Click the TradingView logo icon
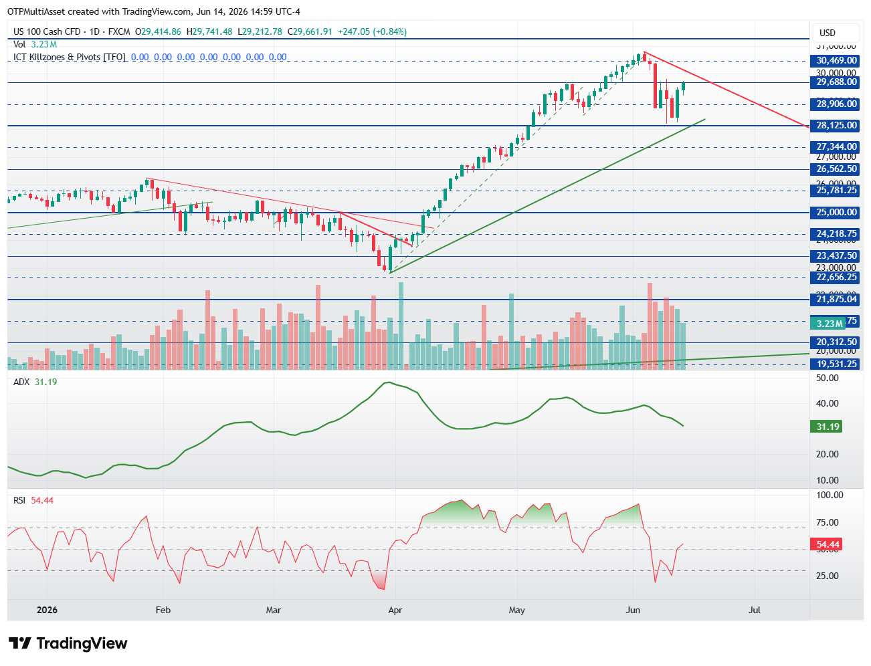Image resolution: width=871 pixels, height=666 pixels. click(19, 643)
